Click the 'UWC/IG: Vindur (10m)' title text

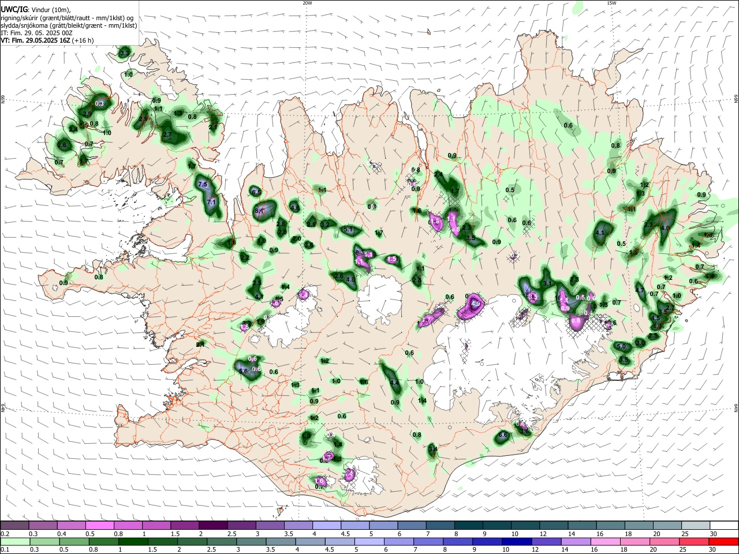35,10
